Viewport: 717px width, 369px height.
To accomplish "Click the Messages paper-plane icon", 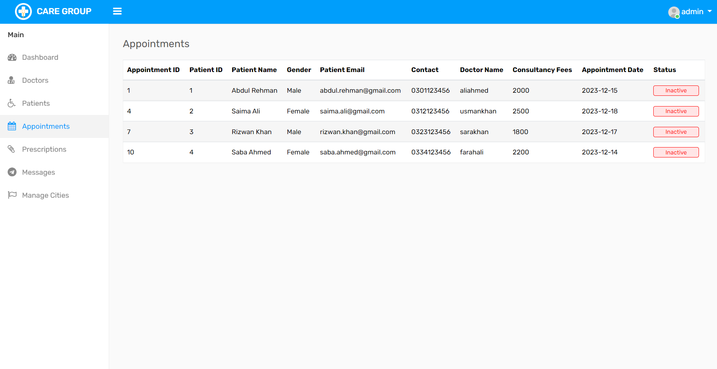I will pos(12,172).
